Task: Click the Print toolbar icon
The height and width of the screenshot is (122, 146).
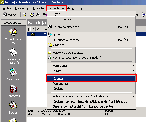Action: coord(24,14)
